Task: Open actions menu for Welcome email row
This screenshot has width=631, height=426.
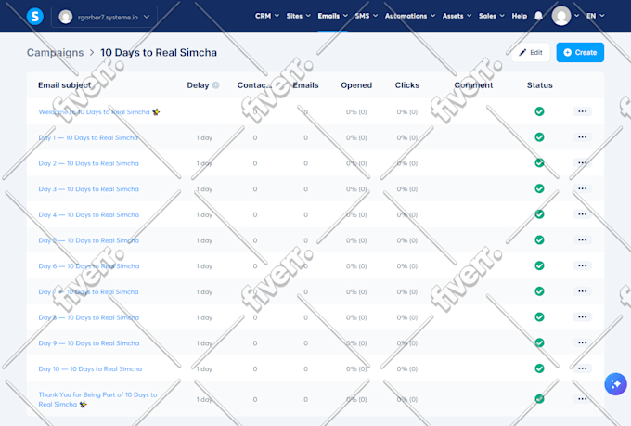Action: [582, 111]
